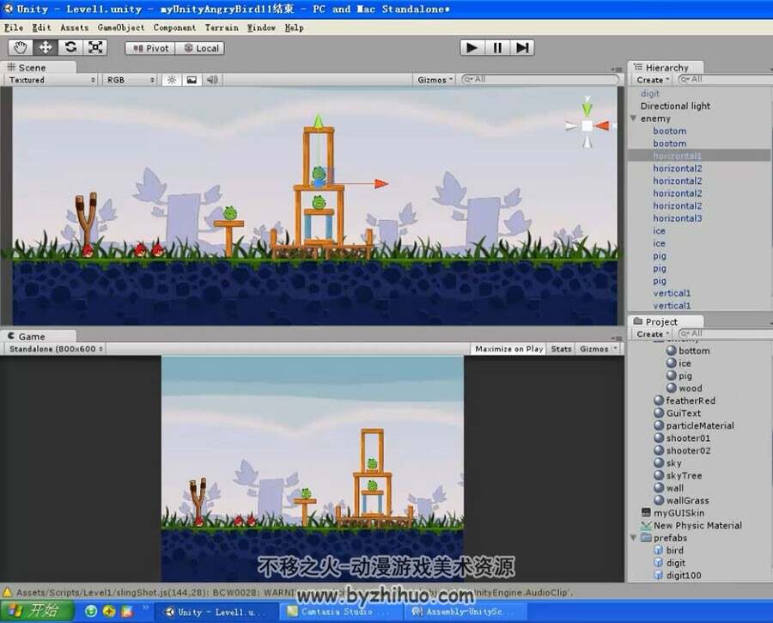The width and height of the screenshot is (773, 623).
Task: Select New Physic Material icon
Action: tap(646, 525)
